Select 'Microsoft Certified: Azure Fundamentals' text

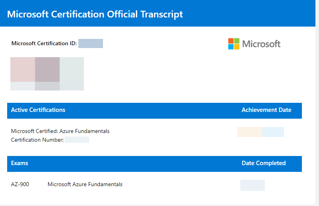point(60,131)
